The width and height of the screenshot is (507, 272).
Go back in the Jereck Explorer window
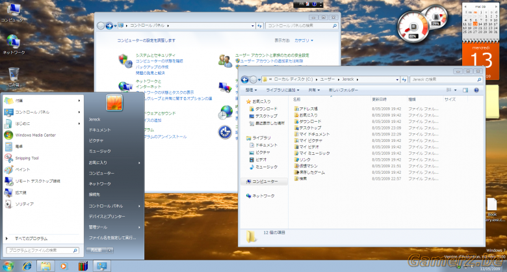(245, 79)
